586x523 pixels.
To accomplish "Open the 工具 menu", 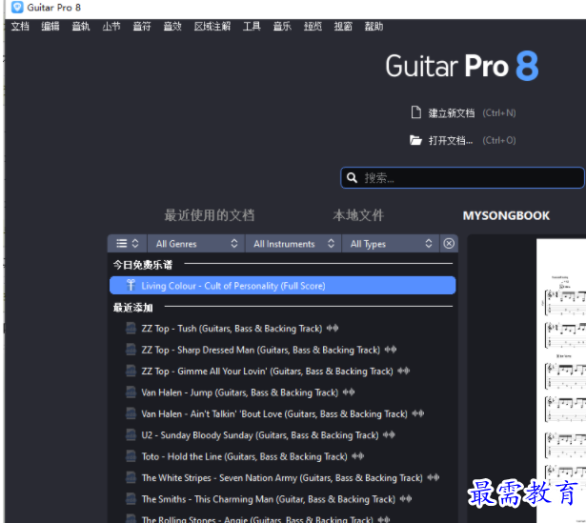I will (x=252, y=27).
